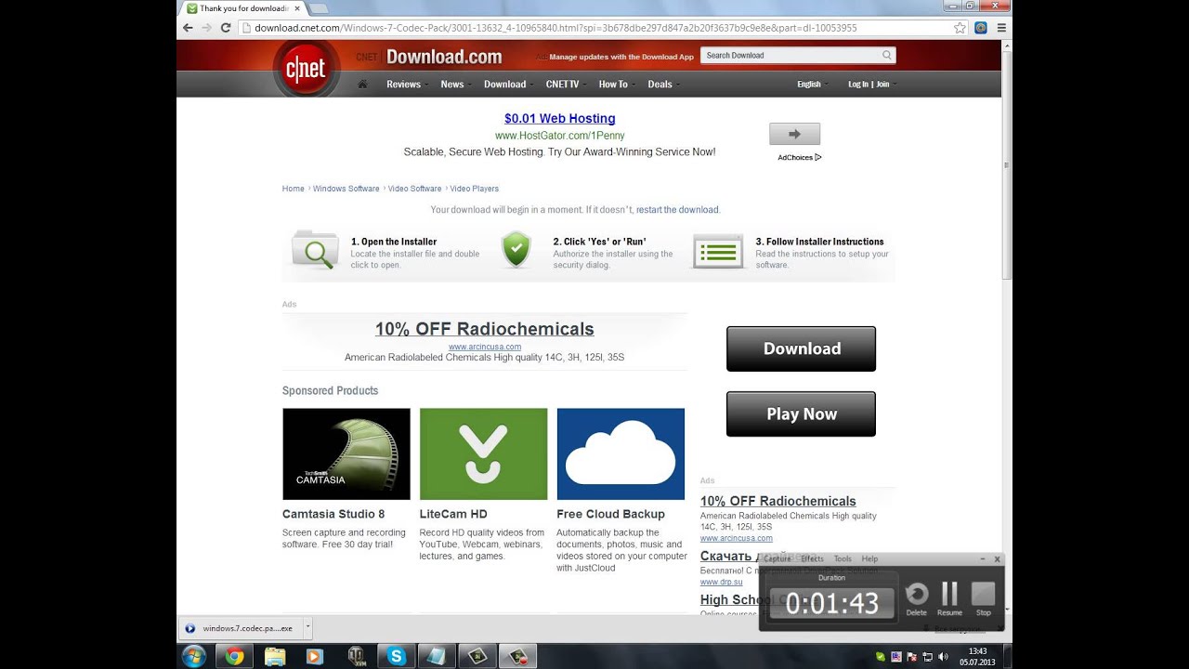
Task: Reload the page with the refresh icon
Action: pyautogui.click(x=225, y=28)
